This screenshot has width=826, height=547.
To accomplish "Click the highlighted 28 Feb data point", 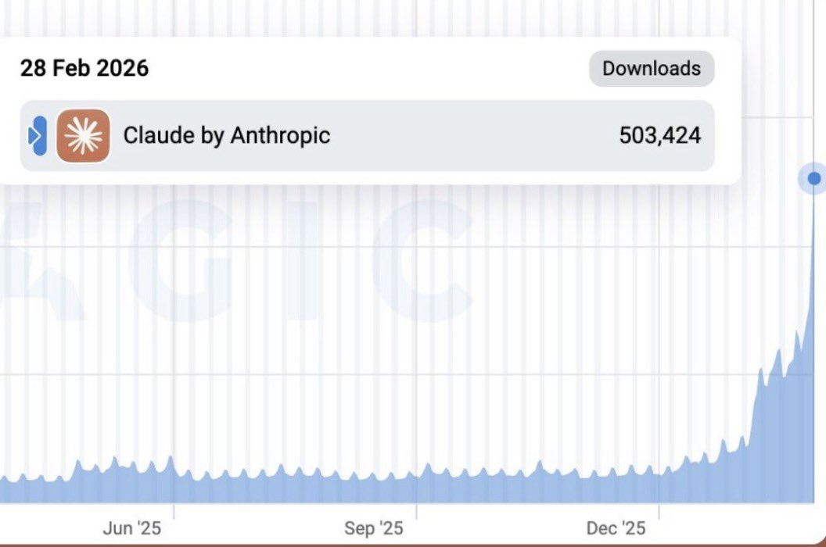I will (814, 178).
